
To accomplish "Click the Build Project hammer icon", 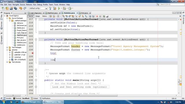I will click(50, 8).
